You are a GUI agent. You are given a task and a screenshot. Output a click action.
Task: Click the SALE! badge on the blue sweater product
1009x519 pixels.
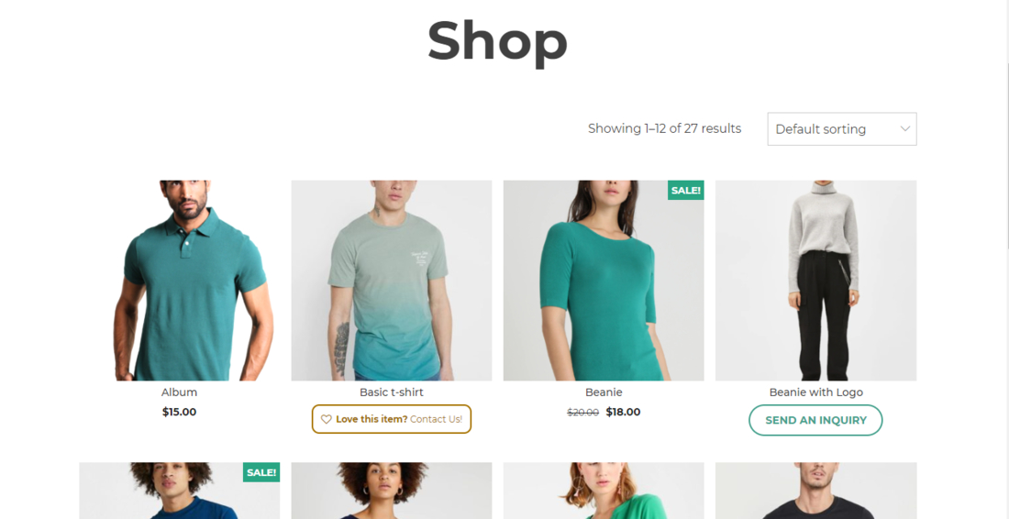click(261, 472)
